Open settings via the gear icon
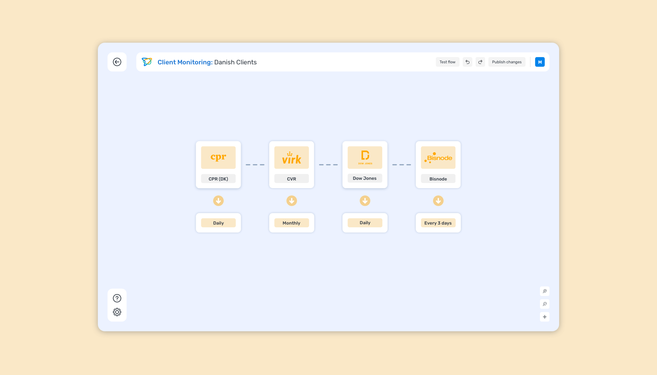 pos(117,312)
